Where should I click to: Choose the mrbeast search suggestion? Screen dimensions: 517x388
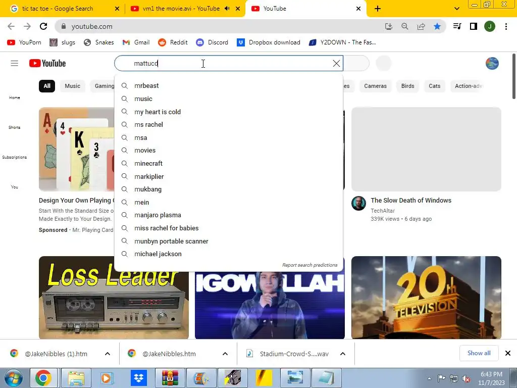[x=229, y=85]
